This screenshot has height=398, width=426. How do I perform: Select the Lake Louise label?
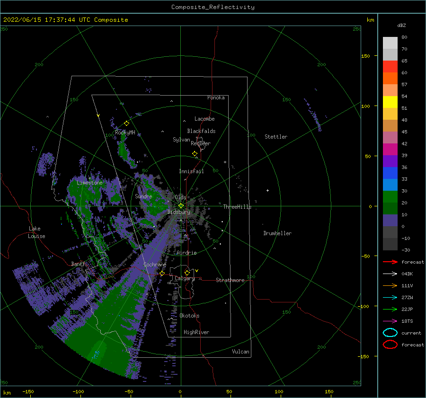(36, 232)
